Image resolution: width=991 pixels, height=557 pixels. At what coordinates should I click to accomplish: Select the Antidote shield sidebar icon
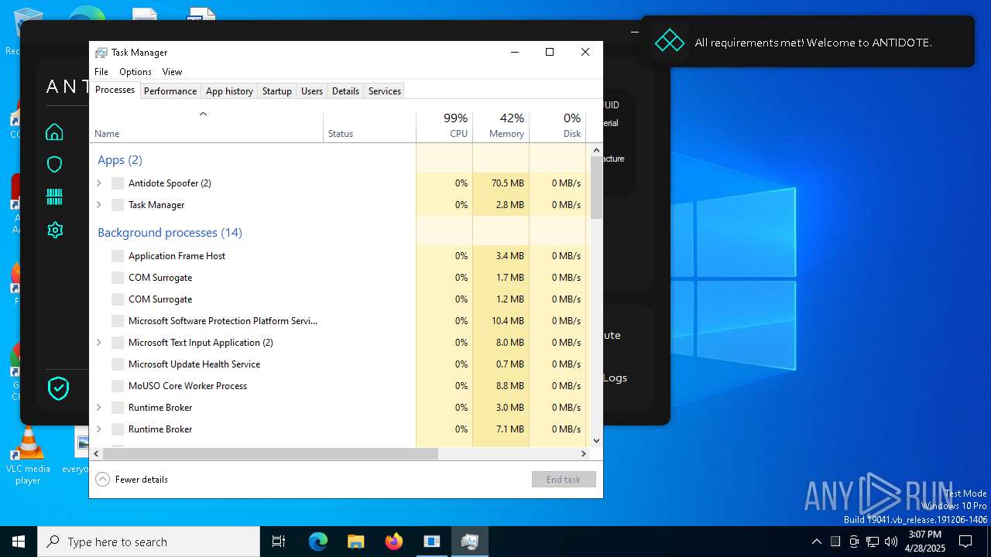pyautogui.click(x=54, y=165)
